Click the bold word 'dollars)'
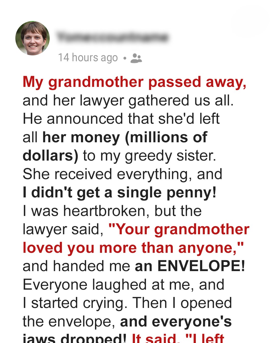Image resolution: width=275 pixels, height=343 pixels. pyautogui.click(x=50, y=156)
